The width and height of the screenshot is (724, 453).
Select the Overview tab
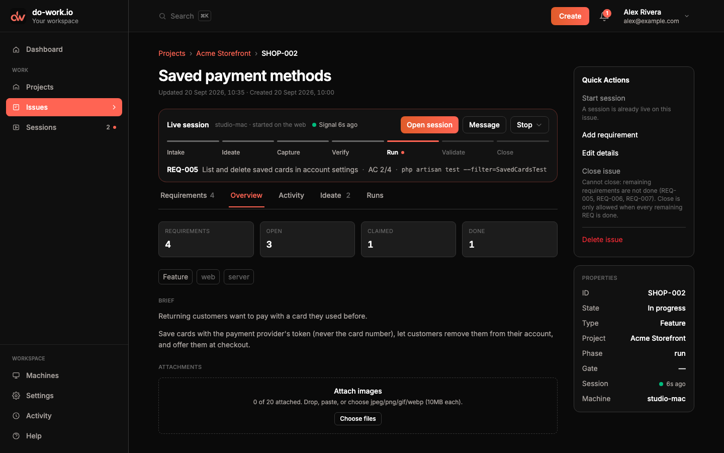pyautogui.click(x=246, y=195)
